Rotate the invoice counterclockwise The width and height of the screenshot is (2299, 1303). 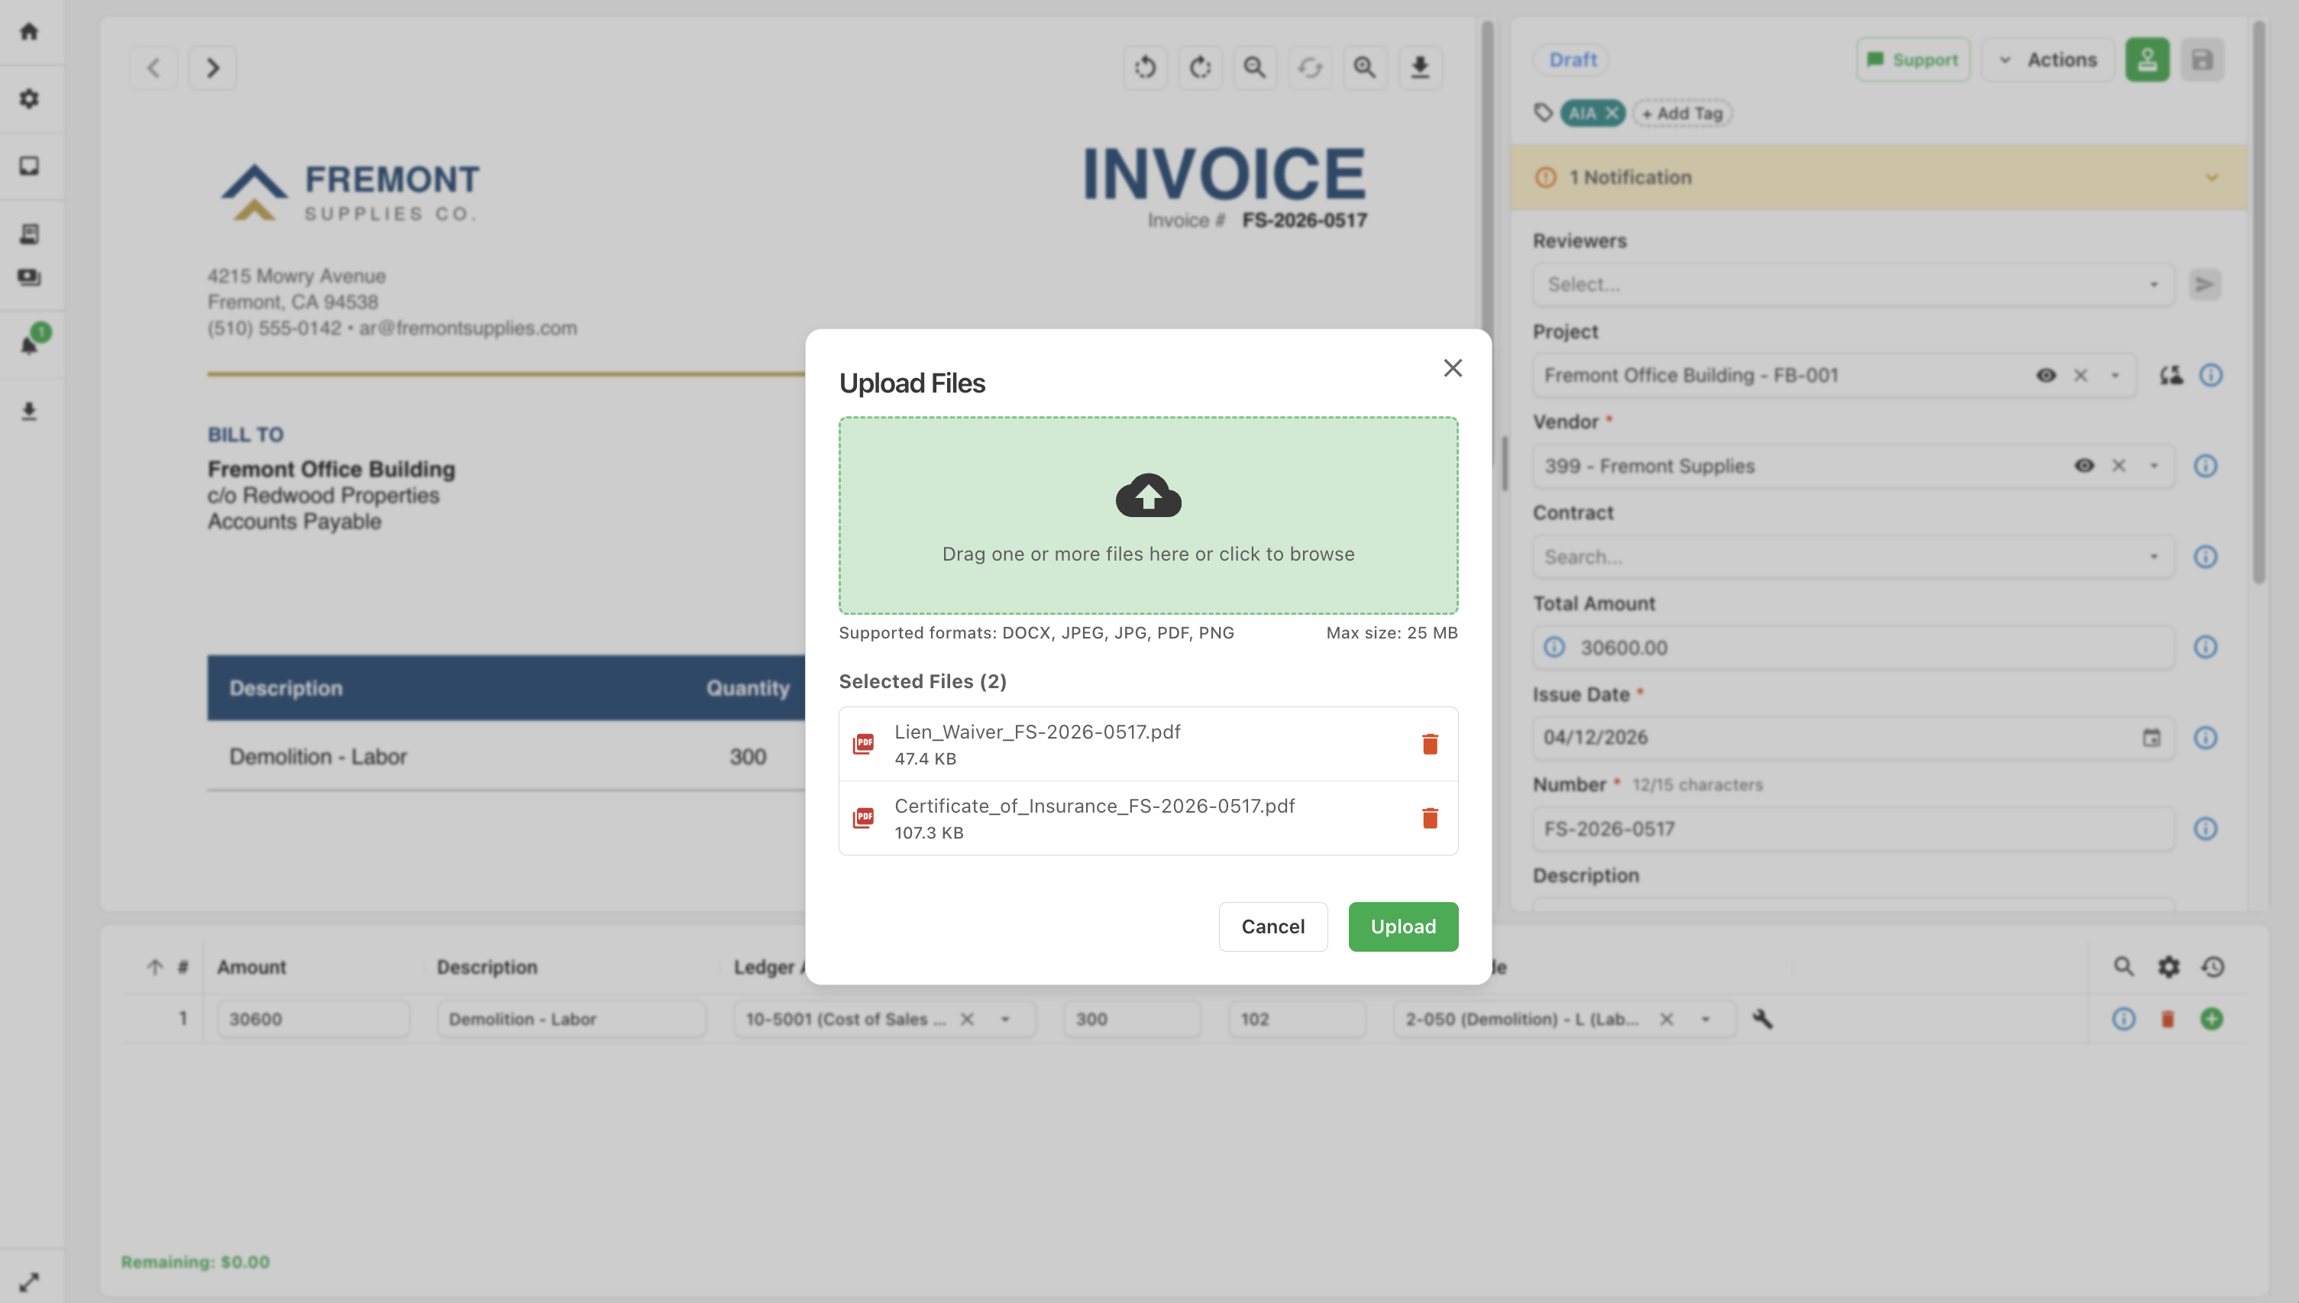(1145, 67)
